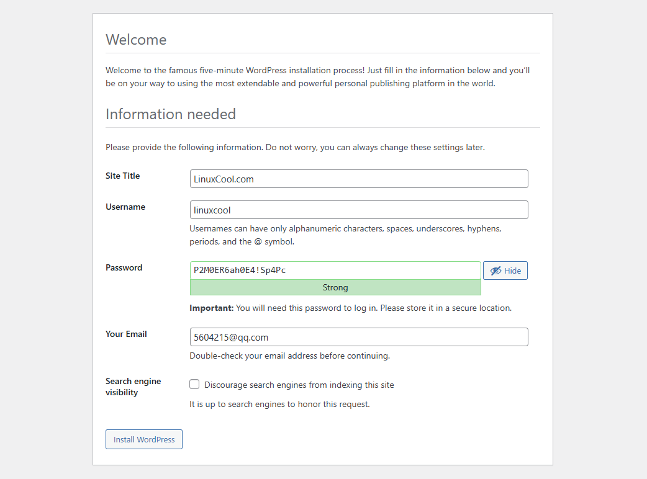Enable the discourage search engines checkbox
Viewport: 647px width, 479px height.
coord(194,385)
